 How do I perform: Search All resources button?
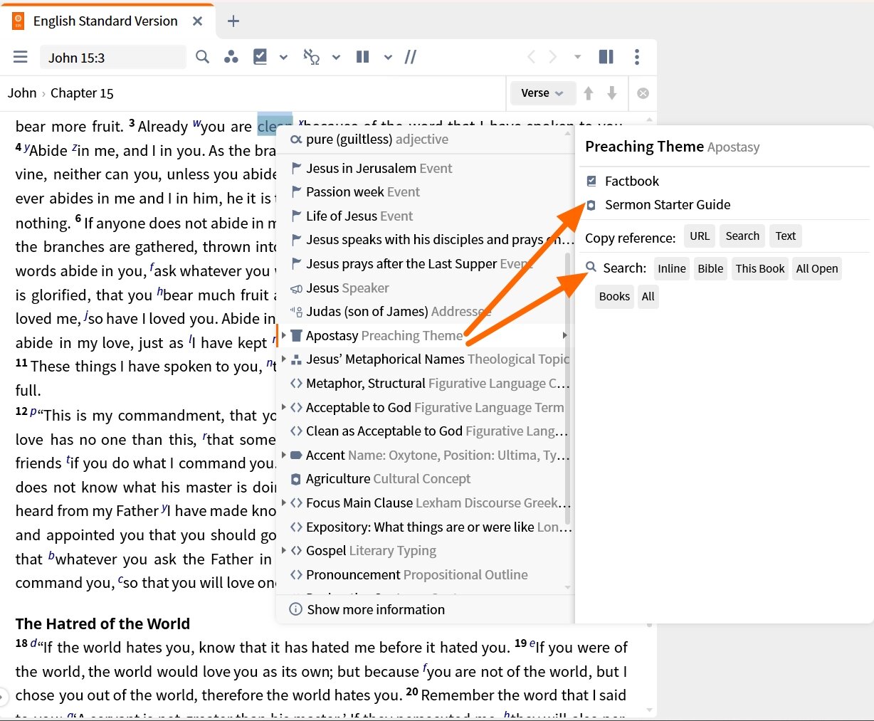[x=648, y=297]
